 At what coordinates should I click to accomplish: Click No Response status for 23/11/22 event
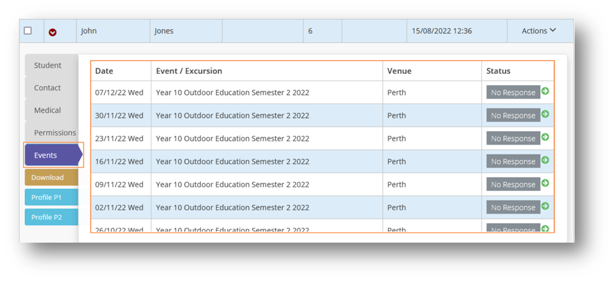513,139
